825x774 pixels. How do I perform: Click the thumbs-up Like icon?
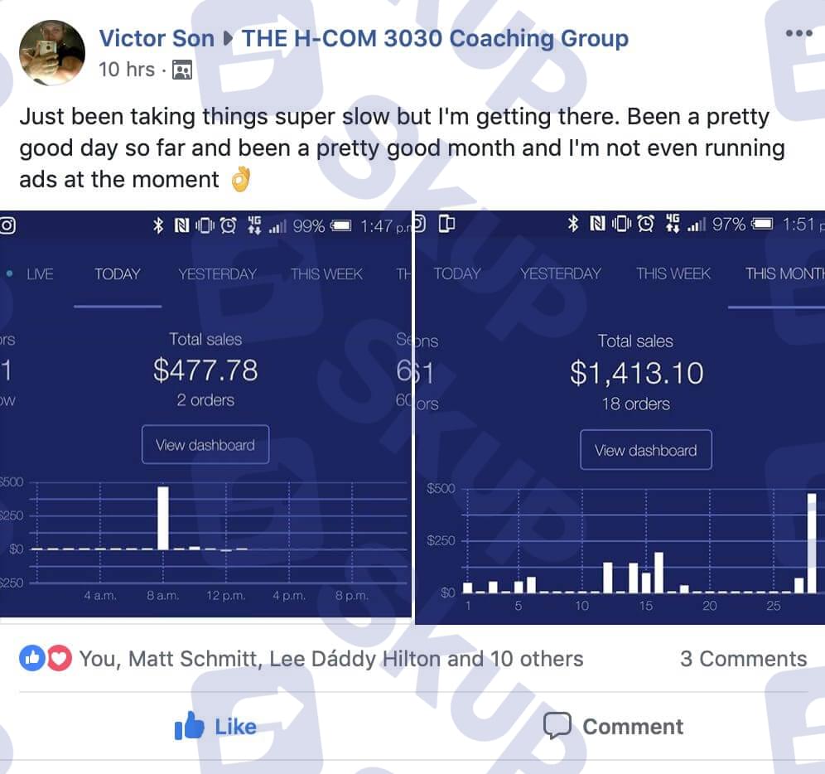click(188, 726)
